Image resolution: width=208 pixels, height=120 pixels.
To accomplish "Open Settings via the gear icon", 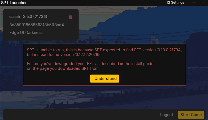I will pos(169,2).
